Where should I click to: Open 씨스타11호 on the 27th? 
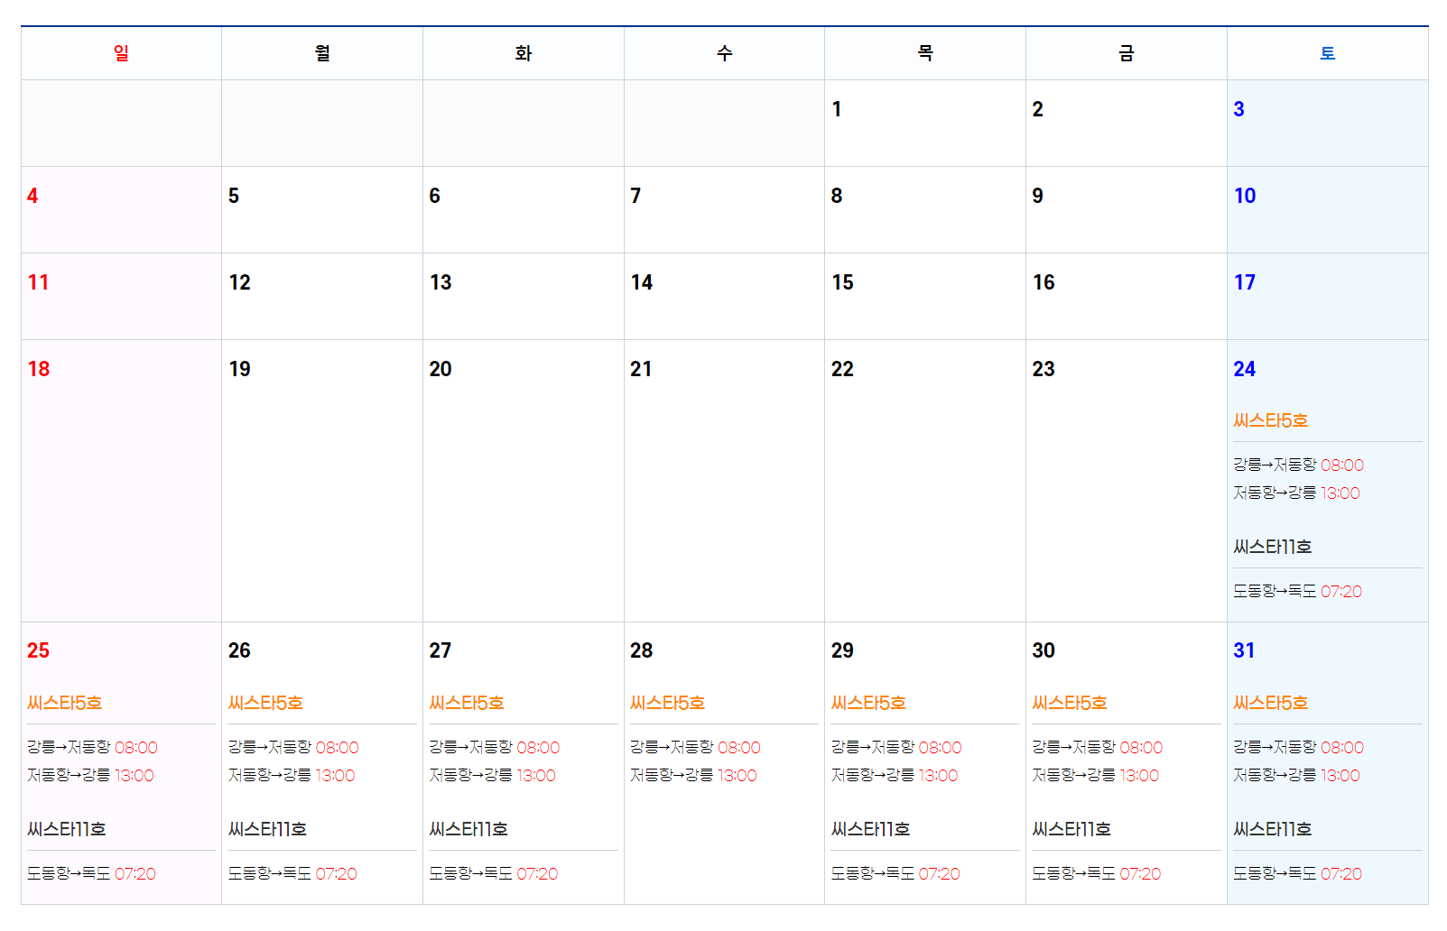pos(468,829)
